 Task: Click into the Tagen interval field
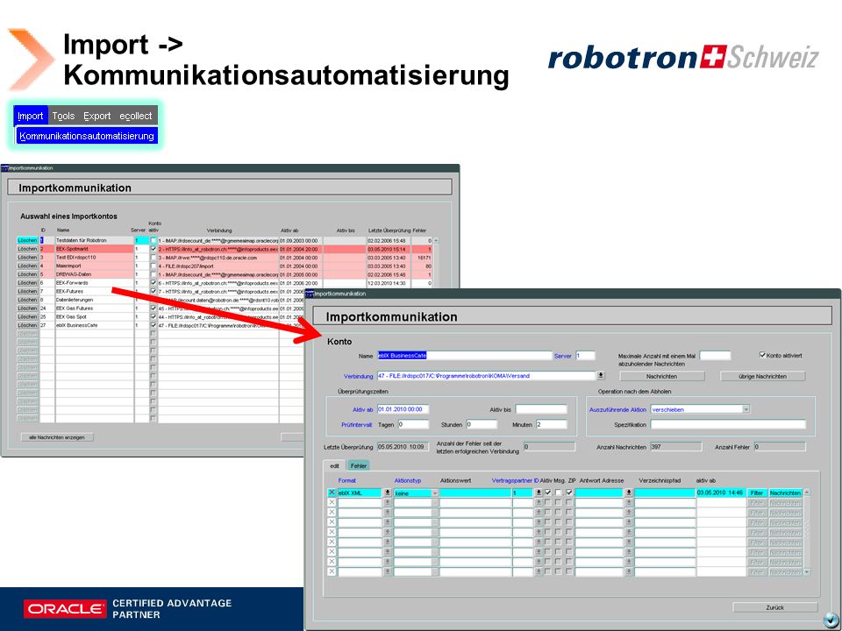tap(413, 424)
